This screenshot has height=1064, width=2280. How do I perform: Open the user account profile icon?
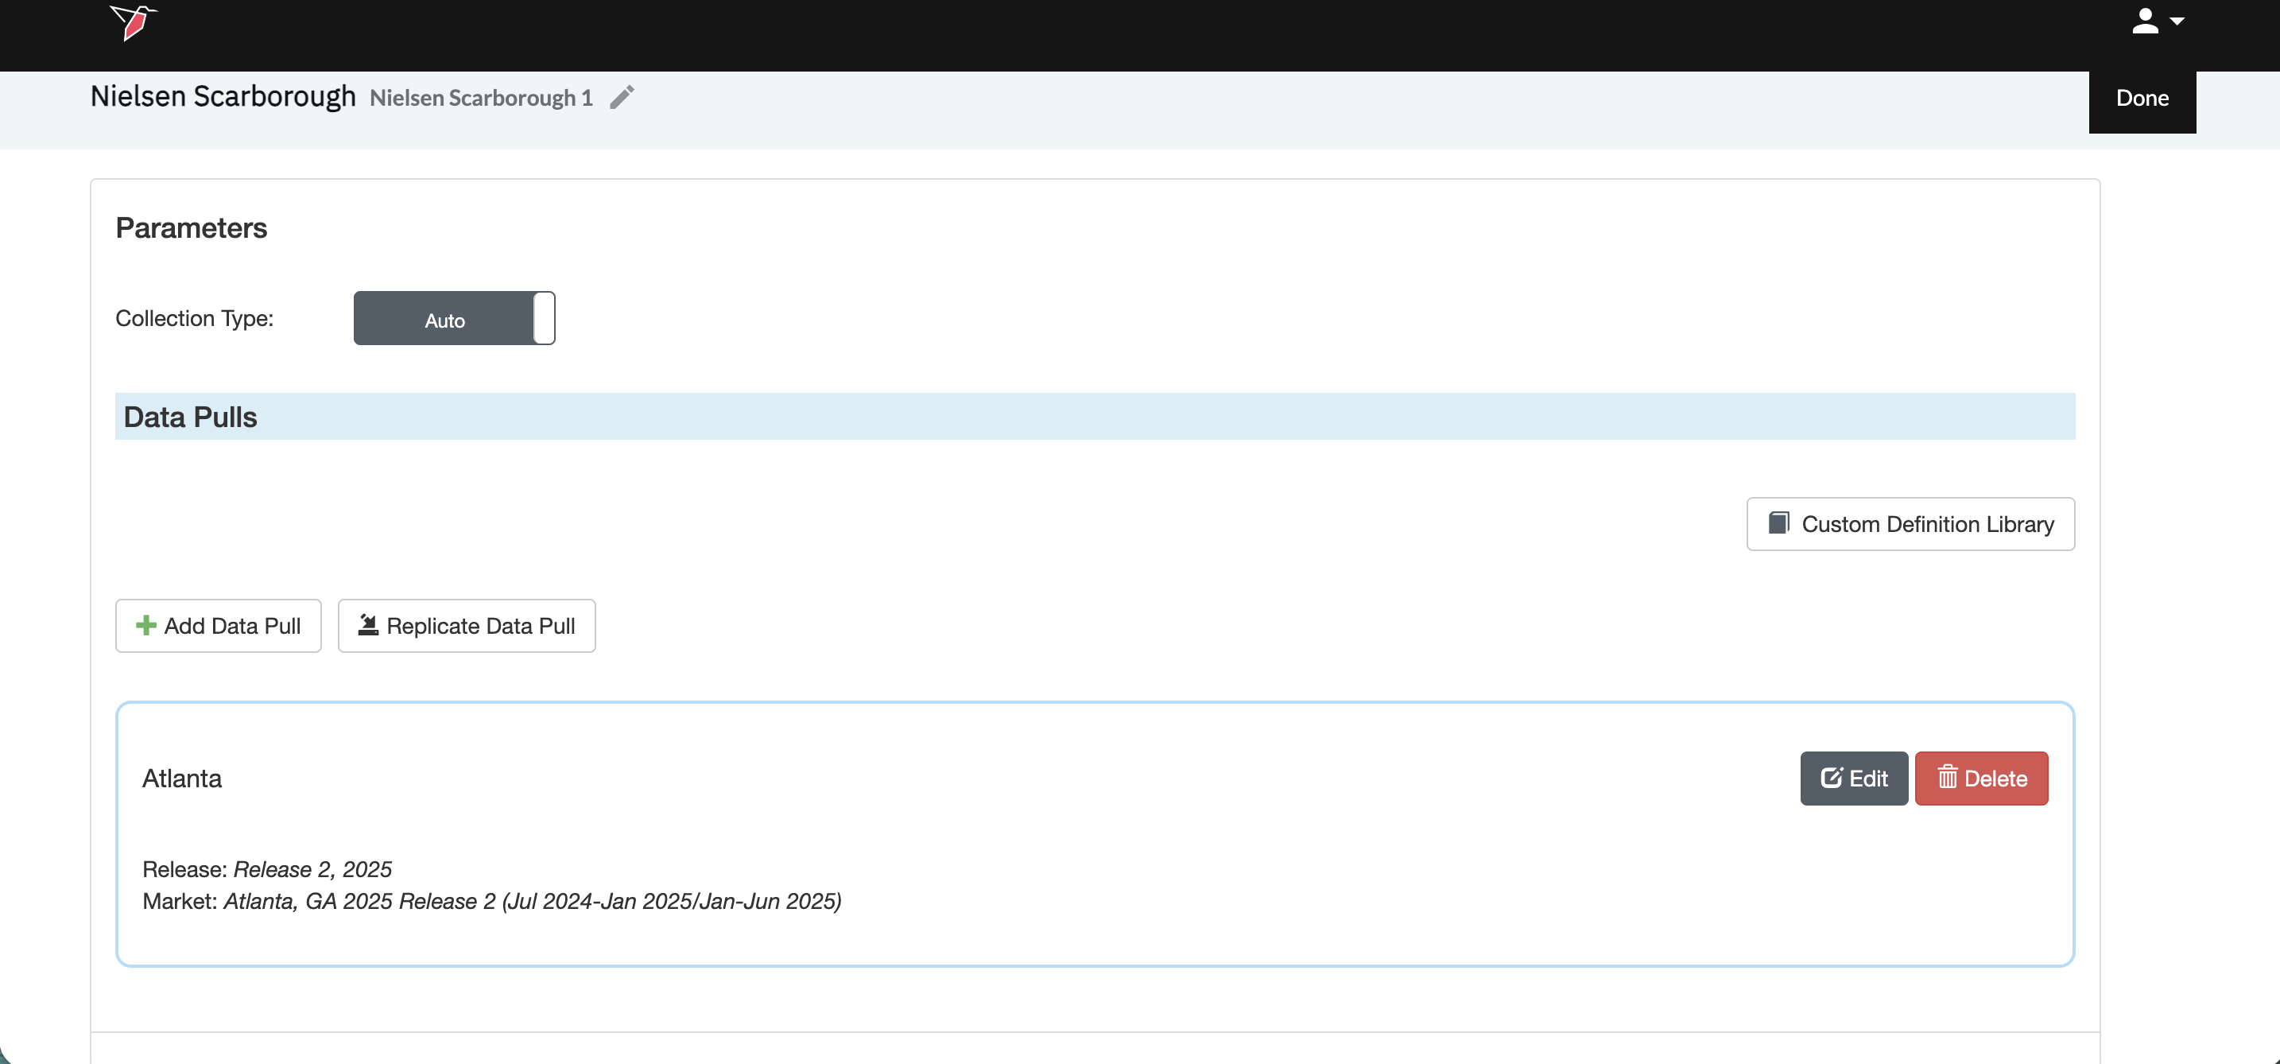[2144, 21]
